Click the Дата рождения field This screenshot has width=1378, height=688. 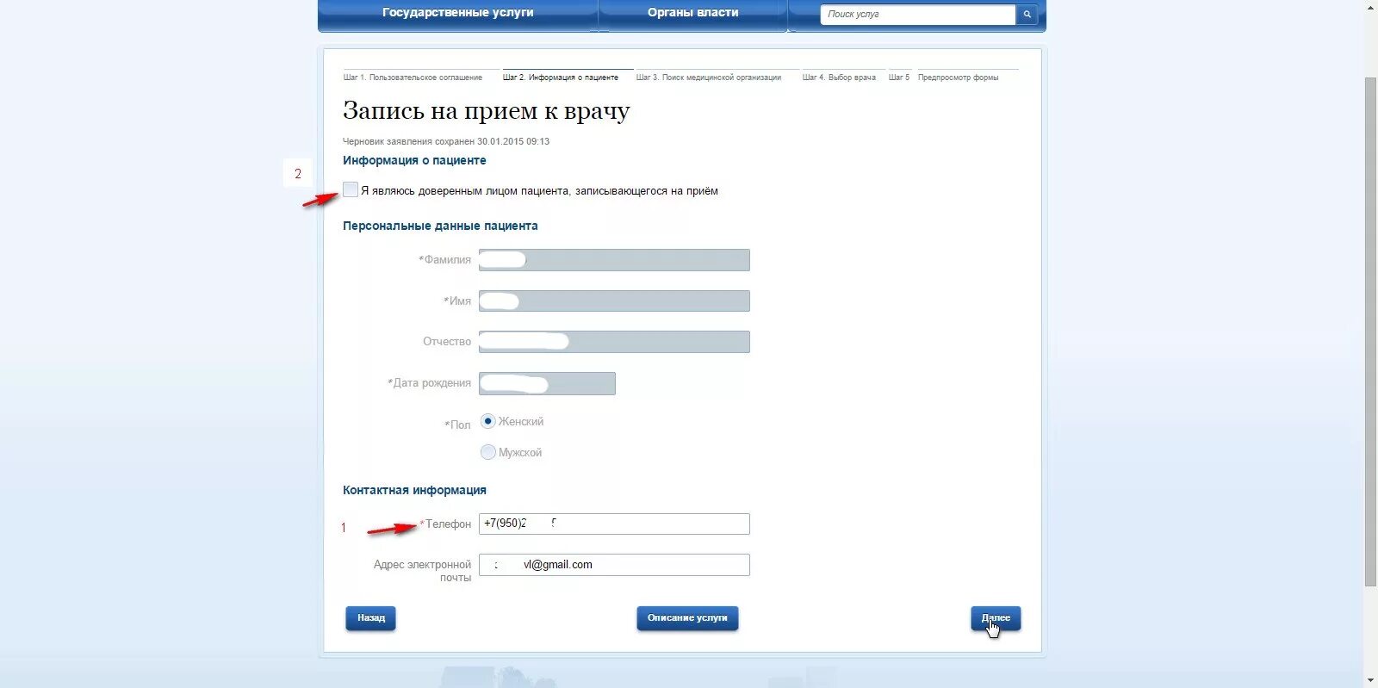[x=547, y=383]
